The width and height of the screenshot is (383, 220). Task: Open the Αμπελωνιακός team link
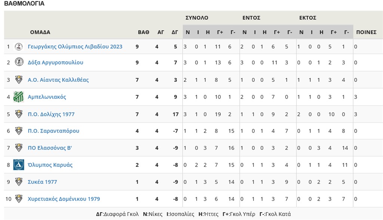coord(47,97)
